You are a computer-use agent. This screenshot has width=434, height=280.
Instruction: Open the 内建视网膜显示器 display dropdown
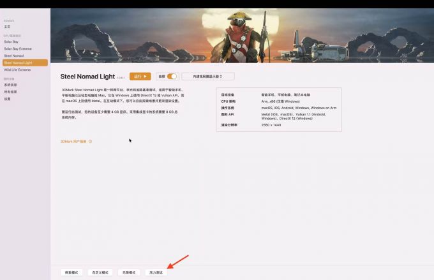208,77
